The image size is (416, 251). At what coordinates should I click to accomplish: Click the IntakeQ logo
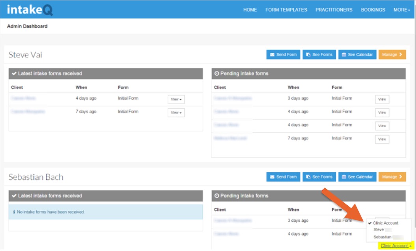[x=30, y=10]
